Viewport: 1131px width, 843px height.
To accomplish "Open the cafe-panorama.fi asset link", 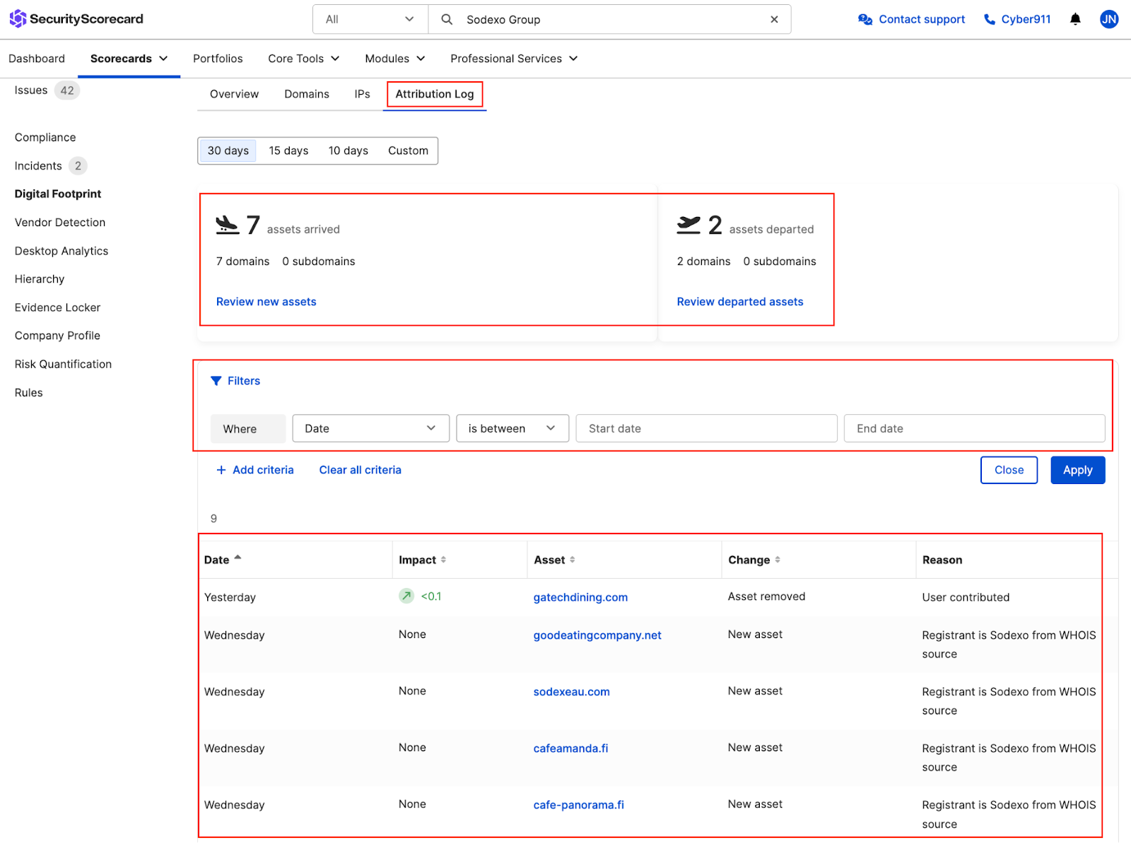I will 578,805.
